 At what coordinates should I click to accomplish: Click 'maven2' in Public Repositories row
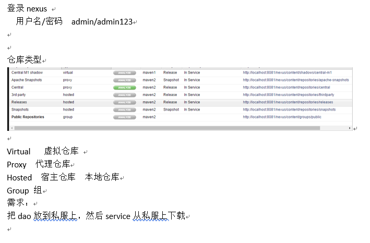click(x=149, y=117)
